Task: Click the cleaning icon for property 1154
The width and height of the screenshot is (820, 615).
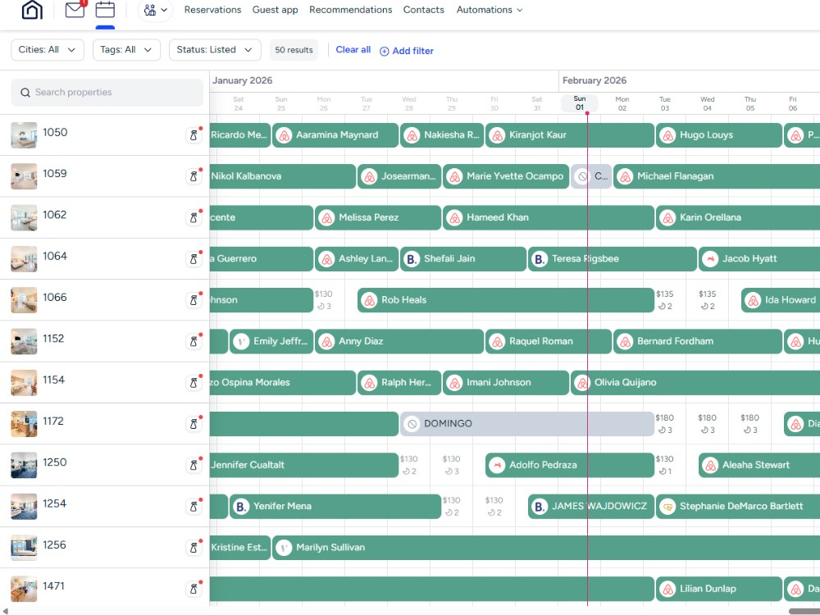Action: [194, 383]
